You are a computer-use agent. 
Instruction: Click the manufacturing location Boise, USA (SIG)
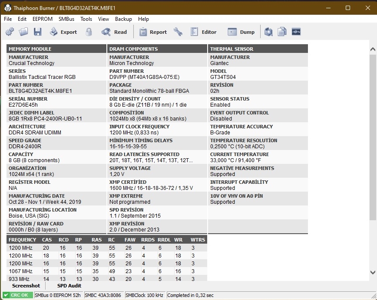[29, 216]
